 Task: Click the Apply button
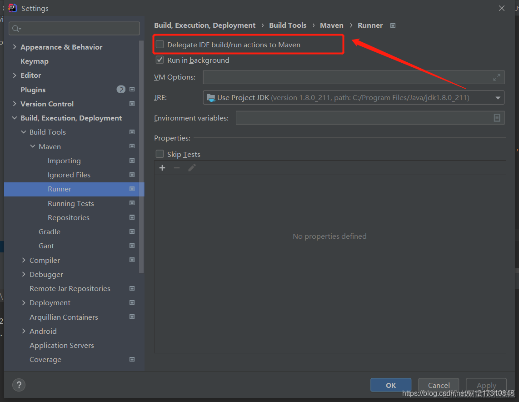(x=486, y=385)
